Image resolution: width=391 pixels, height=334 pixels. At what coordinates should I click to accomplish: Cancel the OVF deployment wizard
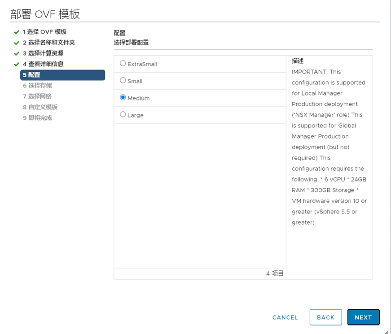285,317
